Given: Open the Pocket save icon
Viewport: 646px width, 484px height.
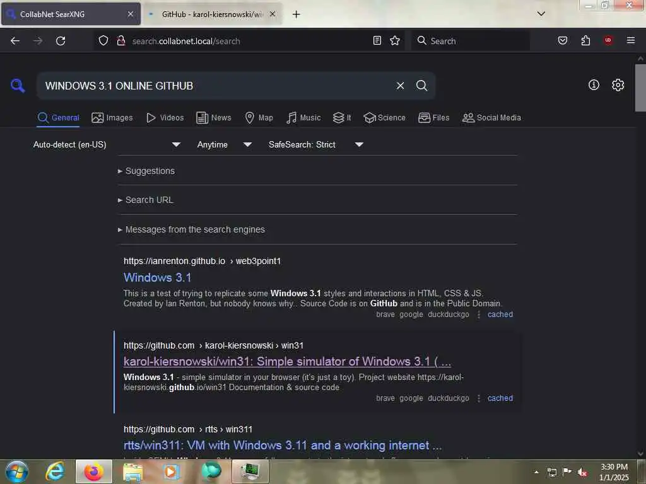Looking at the screenshot, I should [563, 40].
